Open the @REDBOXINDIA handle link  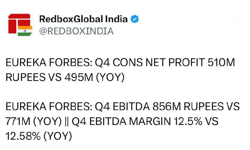click(x=76, y=31)
